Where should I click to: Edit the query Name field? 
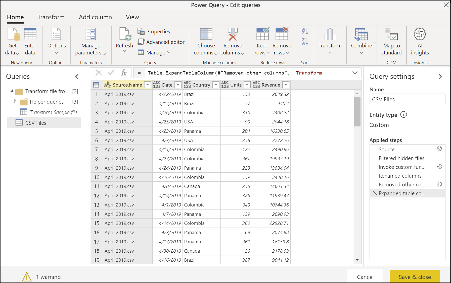407,99
